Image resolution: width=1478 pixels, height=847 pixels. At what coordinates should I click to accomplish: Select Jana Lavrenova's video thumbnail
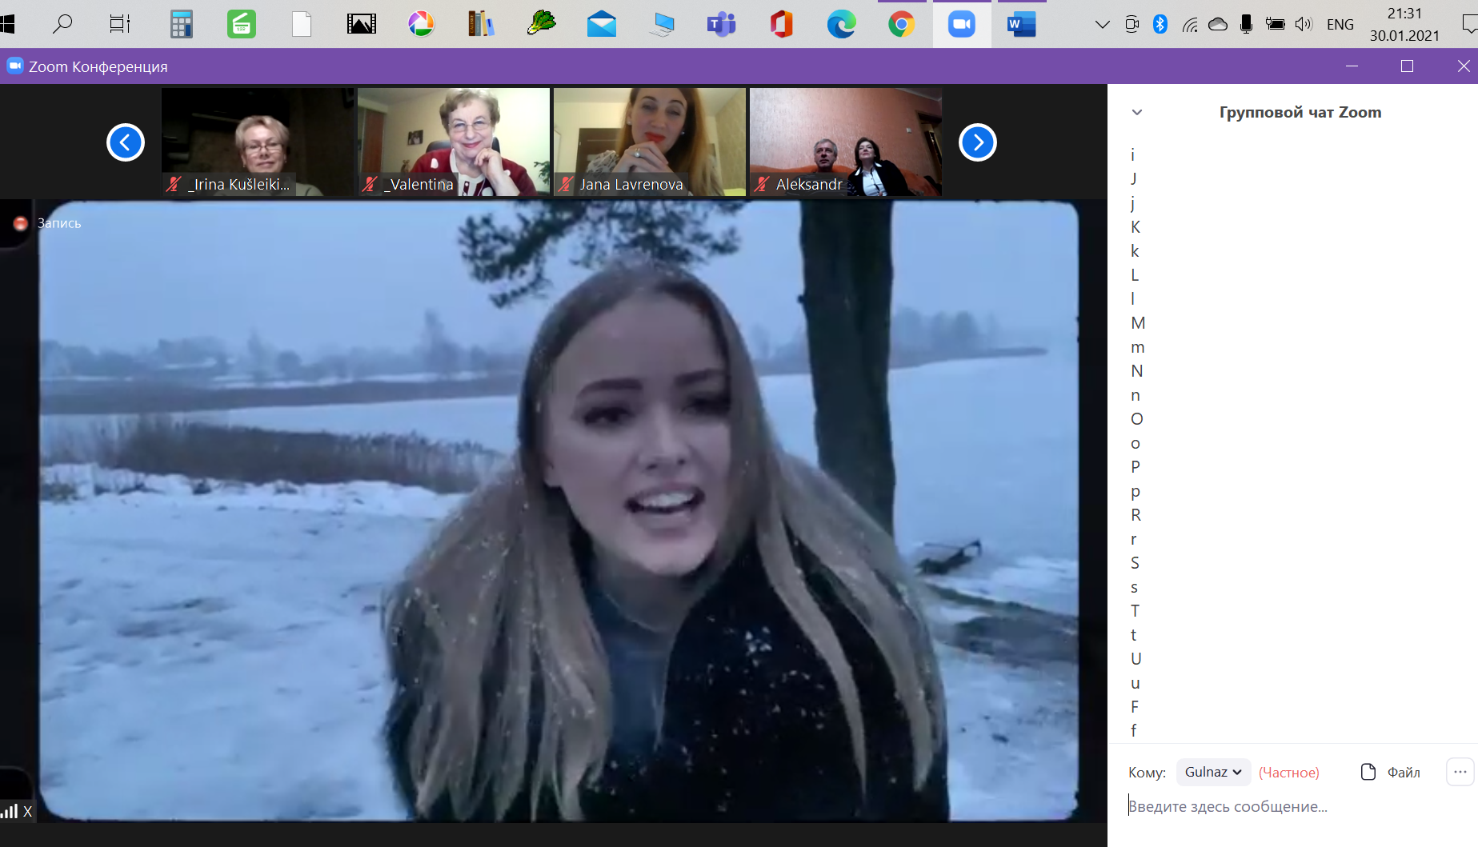pos(649,142)
